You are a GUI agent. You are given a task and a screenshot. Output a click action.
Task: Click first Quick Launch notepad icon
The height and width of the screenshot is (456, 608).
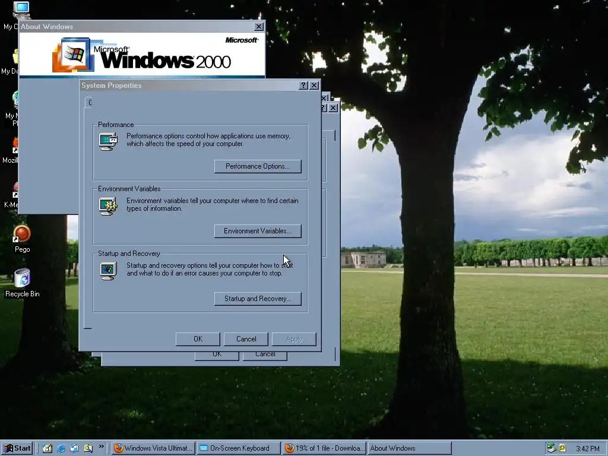pos(47,448)
